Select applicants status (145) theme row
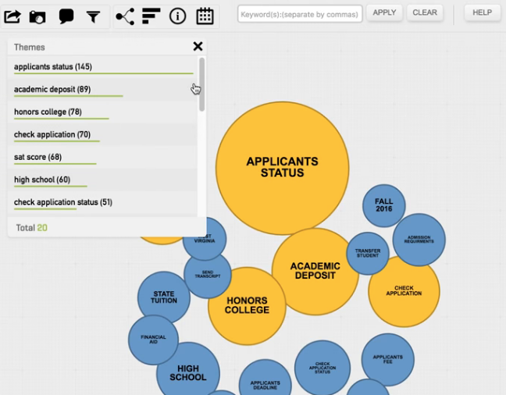 [102, 67]
